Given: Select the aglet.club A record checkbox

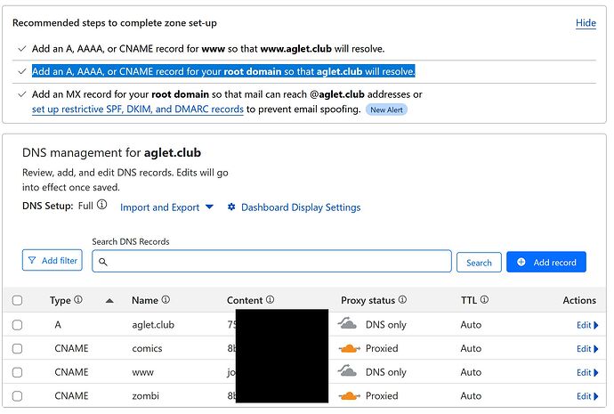Looking at the screenshot, I should click(x=17, y=325).
